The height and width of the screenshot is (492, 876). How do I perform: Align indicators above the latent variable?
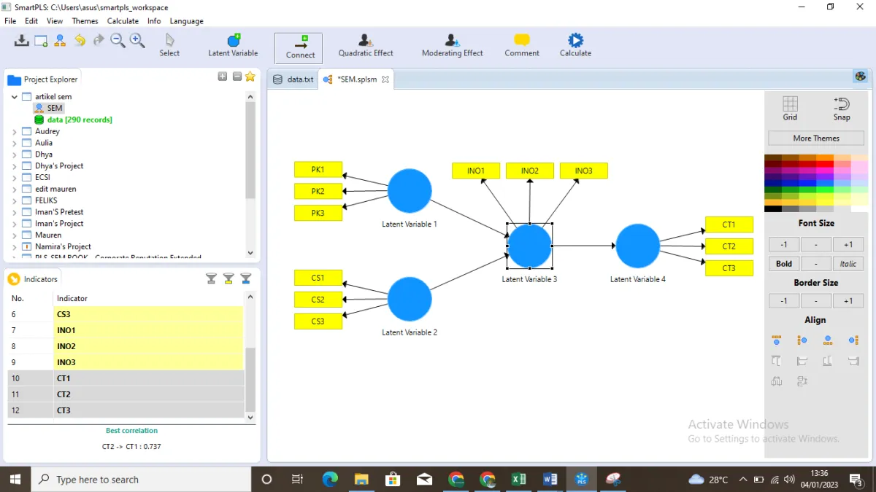pyautogui.click(x=777, y=340)
